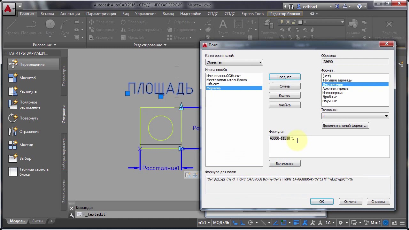Open the workspace gear settings icon
This screenshot has width=409, height=230.
[341, 223]
